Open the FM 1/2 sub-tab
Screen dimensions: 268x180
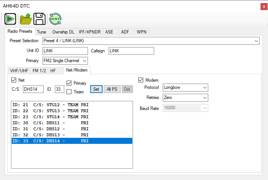pyautogui.click(x=39, y=71)
